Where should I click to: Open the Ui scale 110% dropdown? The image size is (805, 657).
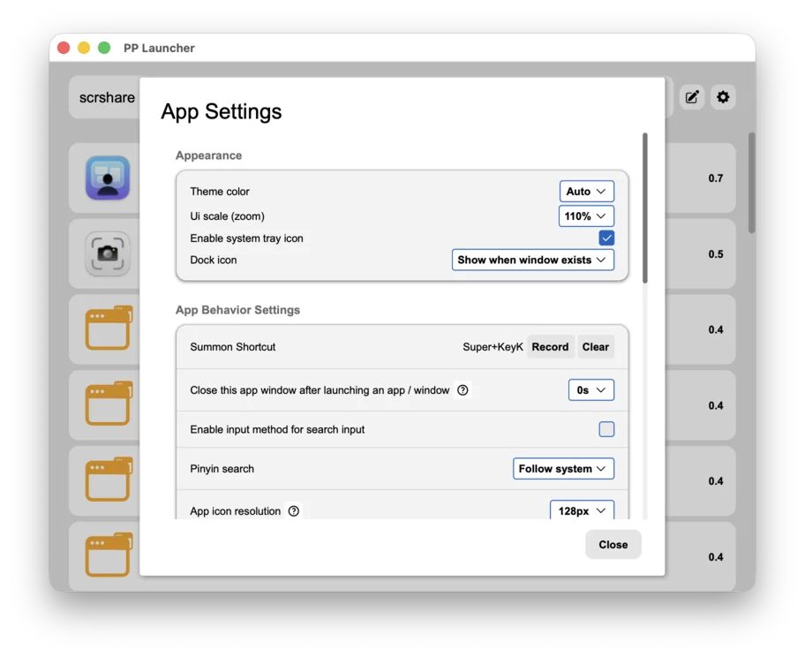[586, 216]
